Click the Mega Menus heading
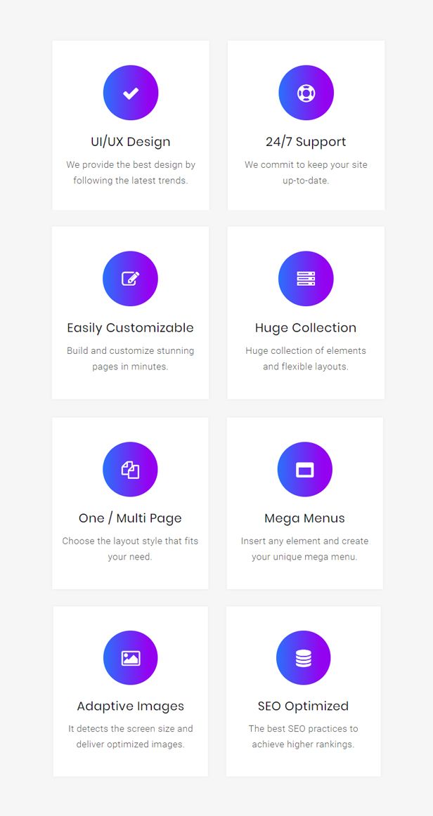433x816 pixels. pyautogui.click(x=305, y=518)
